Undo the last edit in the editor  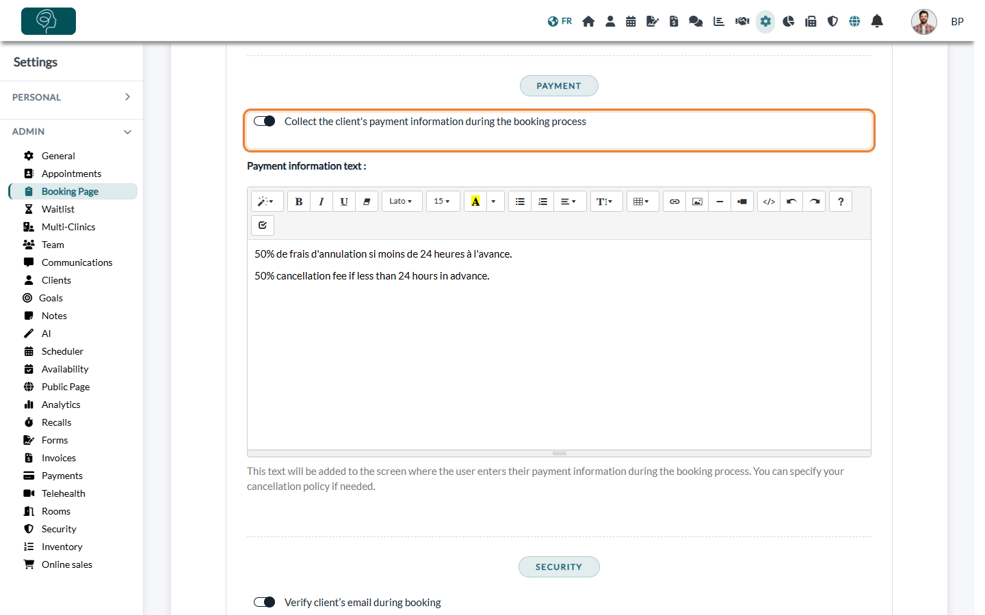click(791, 202)
